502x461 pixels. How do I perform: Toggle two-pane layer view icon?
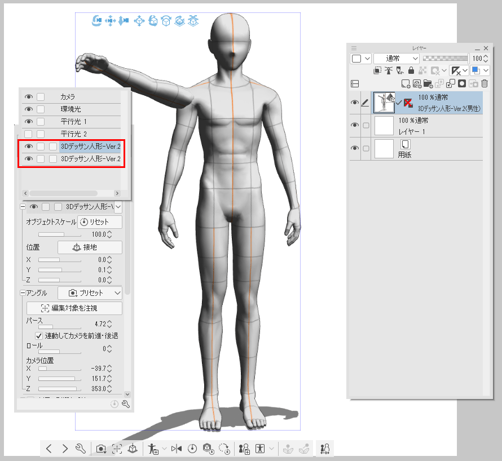[x=355, y=84]
